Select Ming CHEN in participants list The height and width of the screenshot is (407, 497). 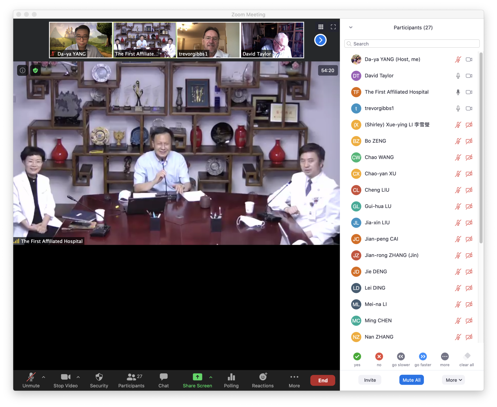[412, 320]
